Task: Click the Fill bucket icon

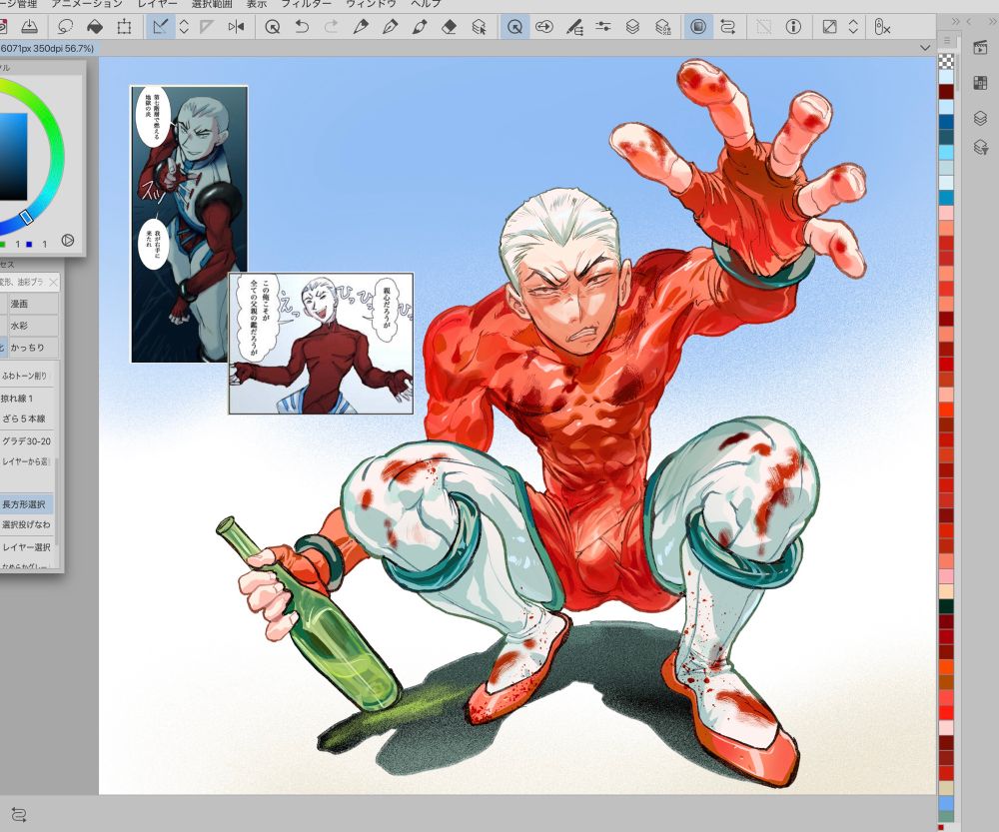Action: click(x=94, y=27)
